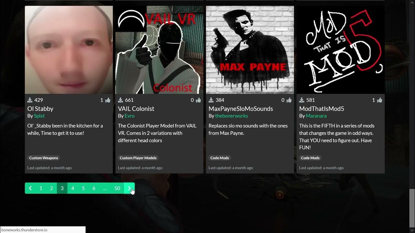Click the thumbs-up icon on the Ol Stabby card
The height and width of the screenshot is (233, 415).
[x=107, y=100]
